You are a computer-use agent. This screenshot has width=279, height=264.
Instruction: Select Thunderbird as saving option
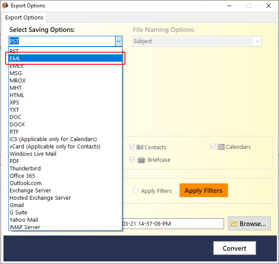[65, 168]
